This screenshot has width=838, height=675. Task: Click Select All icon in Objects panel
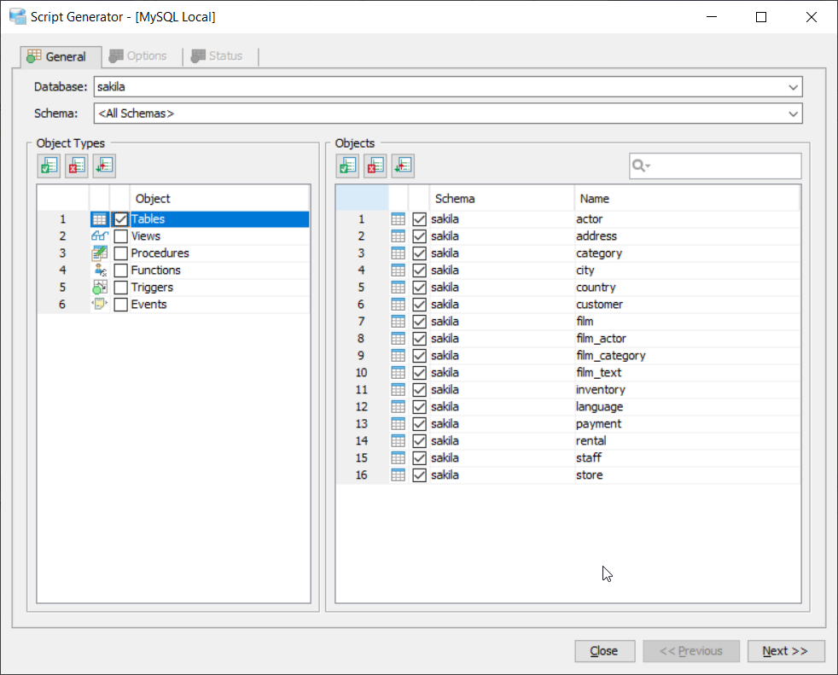click(x=347, y=166)
